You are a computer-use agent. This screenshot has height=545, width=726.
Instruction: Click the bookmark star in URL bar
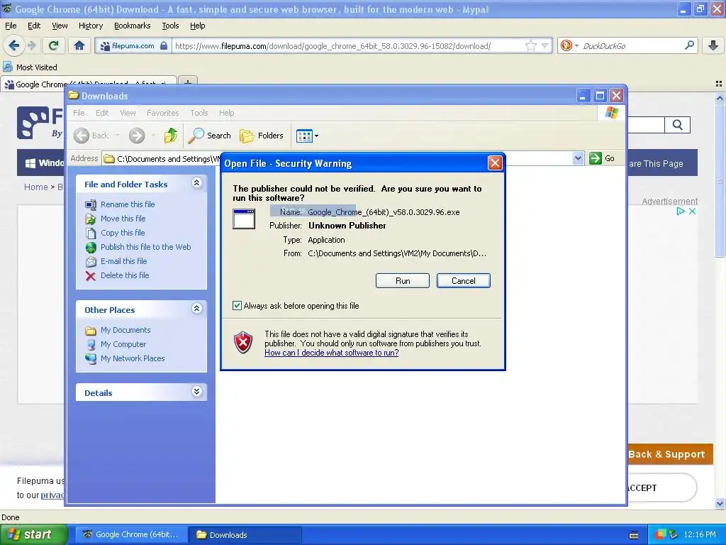[530, 45]
